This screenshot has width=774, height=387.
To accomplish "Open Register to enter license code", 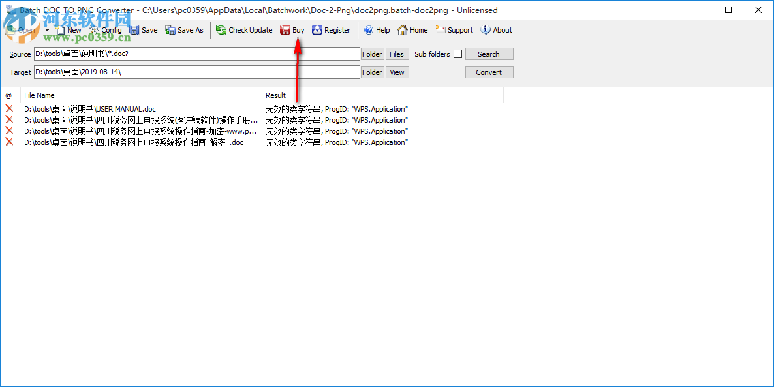I will coord(332,29).
